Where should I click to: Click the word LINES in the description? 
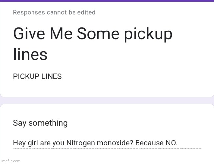point(51,76)
